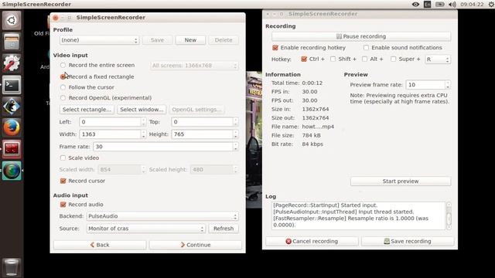Click Continue to next page

[196, 245]
